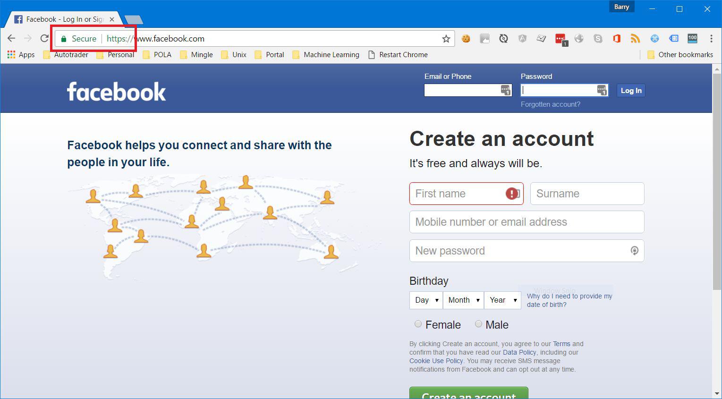Click Why do I need to provide birth date link
The width and height of the screenshot is (722, 399).
point(569,300)
